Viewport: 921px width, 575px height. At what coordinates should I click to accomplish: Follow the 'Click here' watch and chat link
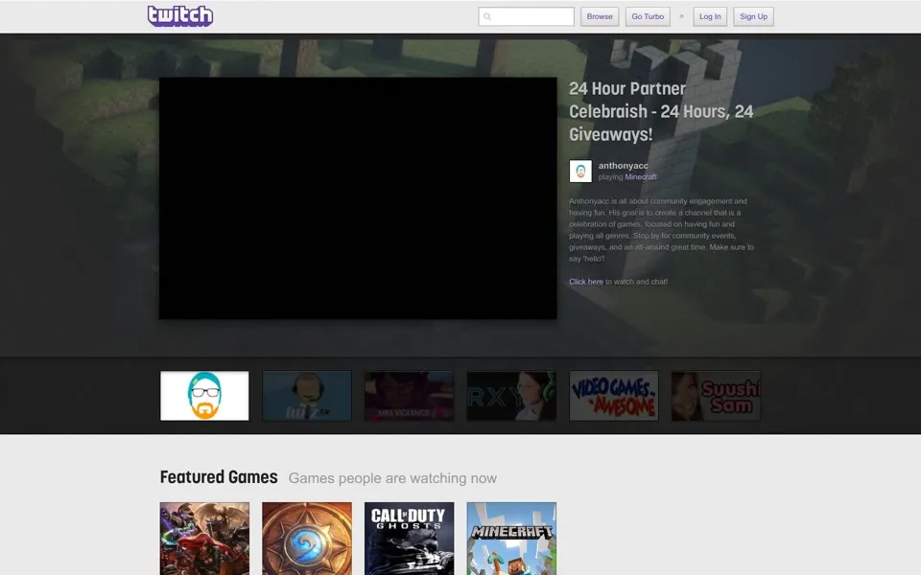tap(585, 282)
